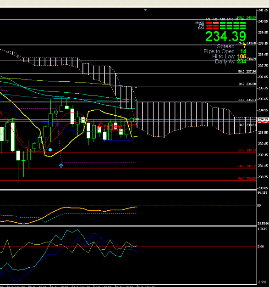Image resolution: width=269 pixels, height=287 pixels.
Task: Click the '76.4 239.08' Fibonacci level label
Action: (247, 43)
